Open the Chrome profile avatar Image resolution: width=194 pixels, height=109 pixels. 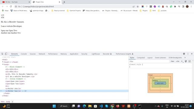[x=187, y=6]
